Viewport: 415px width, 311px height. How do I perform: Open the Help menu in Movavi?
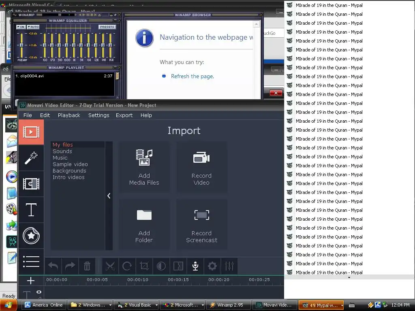[x=146, y=115]
